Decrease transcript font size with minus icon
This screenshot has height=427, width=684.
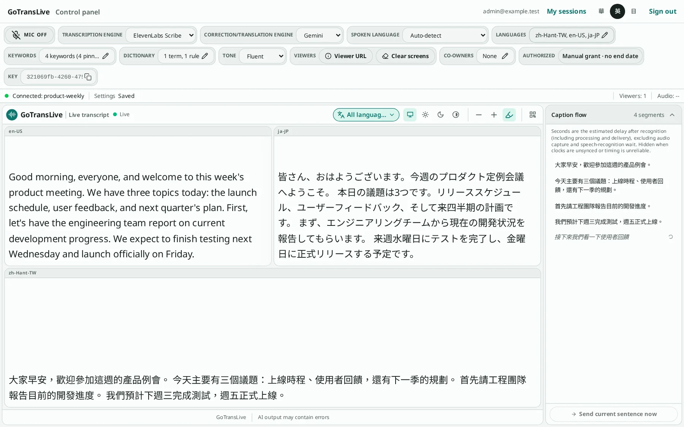(x=479, y=115)
